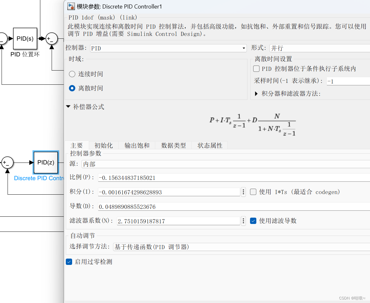The image size is (370, 303).
Task: Switch to the State Attributes (状态属性) tab
Action: coord(210,146)
